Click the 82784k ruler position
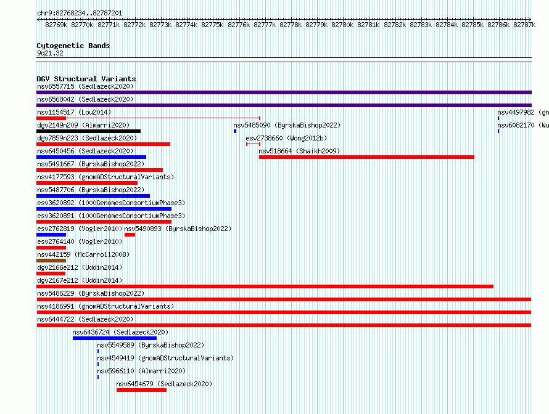The height and width of the screenshot is (414, 549). (447, 25)
